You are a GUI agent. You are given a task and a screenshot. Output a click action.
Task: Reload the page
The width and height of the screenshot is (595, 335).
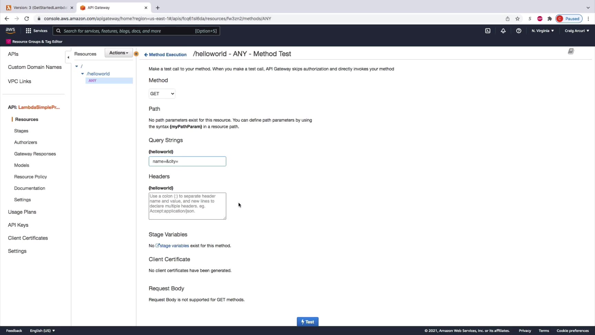click(x=27, y=19)
